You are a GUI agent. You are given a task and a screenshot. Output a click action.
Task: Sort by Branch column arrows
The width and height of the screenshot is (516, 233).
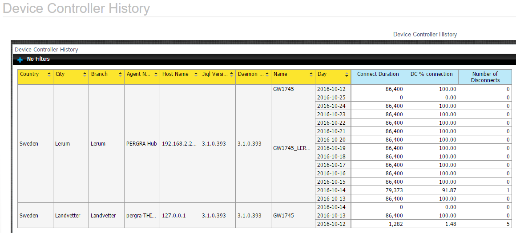[120, 75]
